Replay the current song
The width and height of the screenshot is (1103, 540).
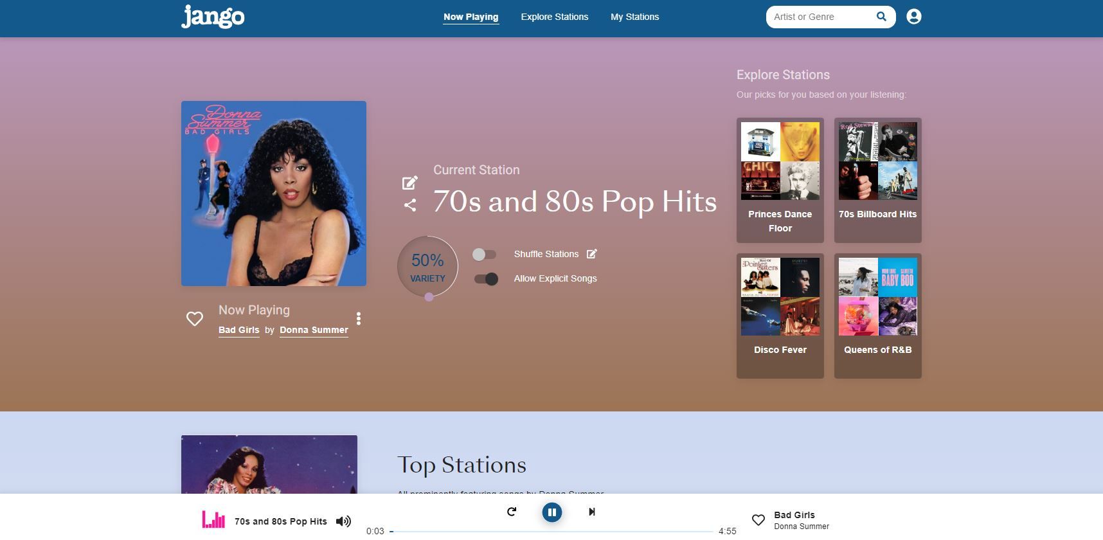(x=512, y=512)
